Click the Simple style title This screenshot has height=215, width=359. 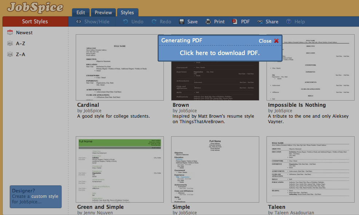pos(181,207)
